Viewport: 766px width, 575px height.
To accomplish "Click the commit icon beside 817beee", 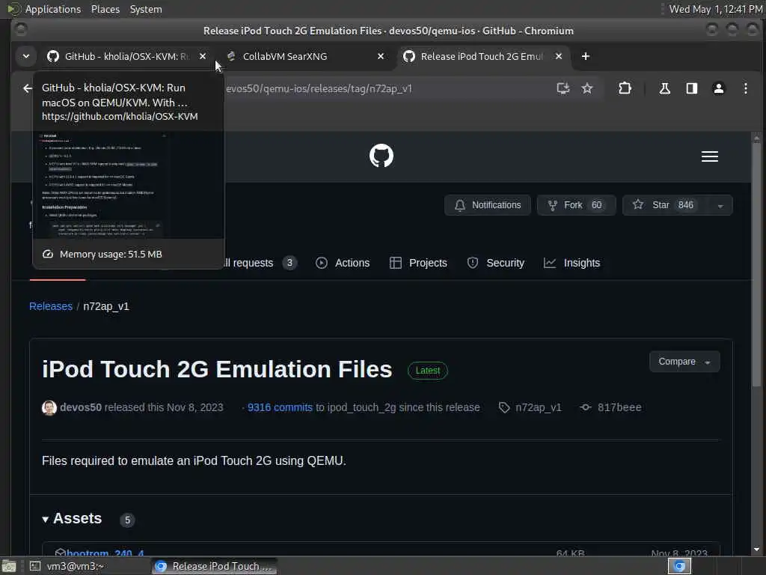I will coord(585,407).
